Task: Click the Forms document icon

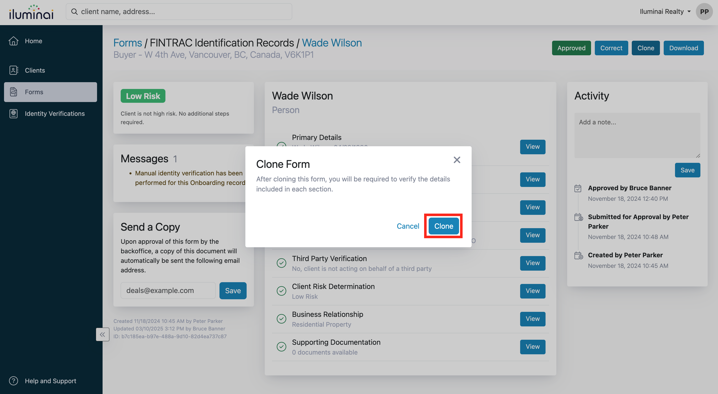Action: point(13,92)
